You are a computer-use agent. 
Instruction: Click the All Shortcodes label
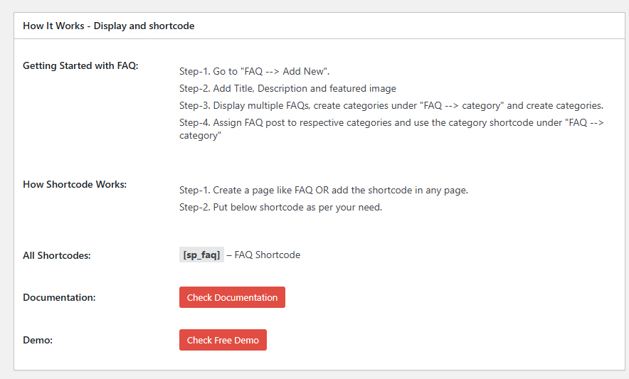(56, 255)
